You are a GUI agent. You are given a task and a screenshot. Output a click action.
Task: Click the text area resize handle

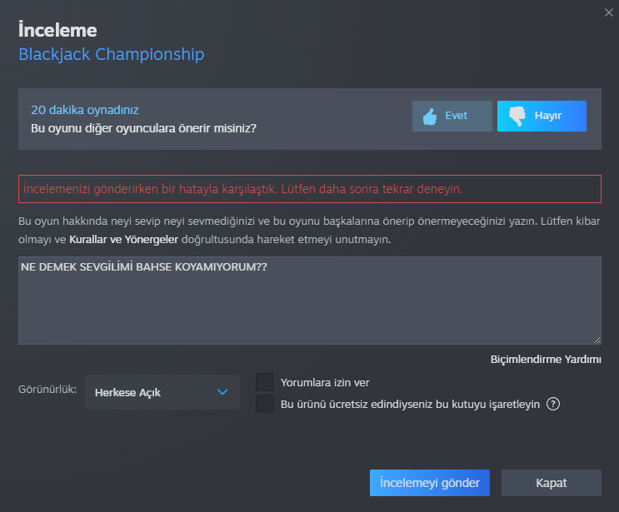pyautogui.click(x=597, y=340)
